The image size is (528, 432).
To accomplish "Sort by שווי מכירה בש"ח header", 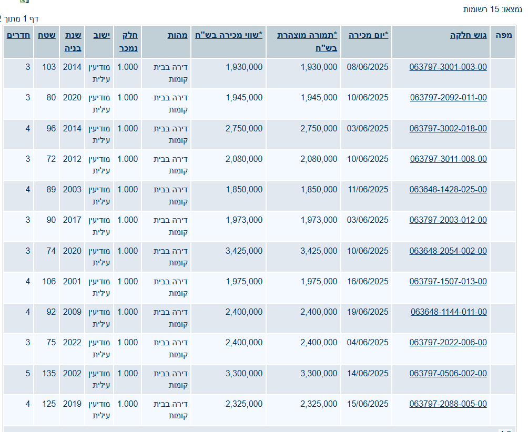I will coord(229,35).
